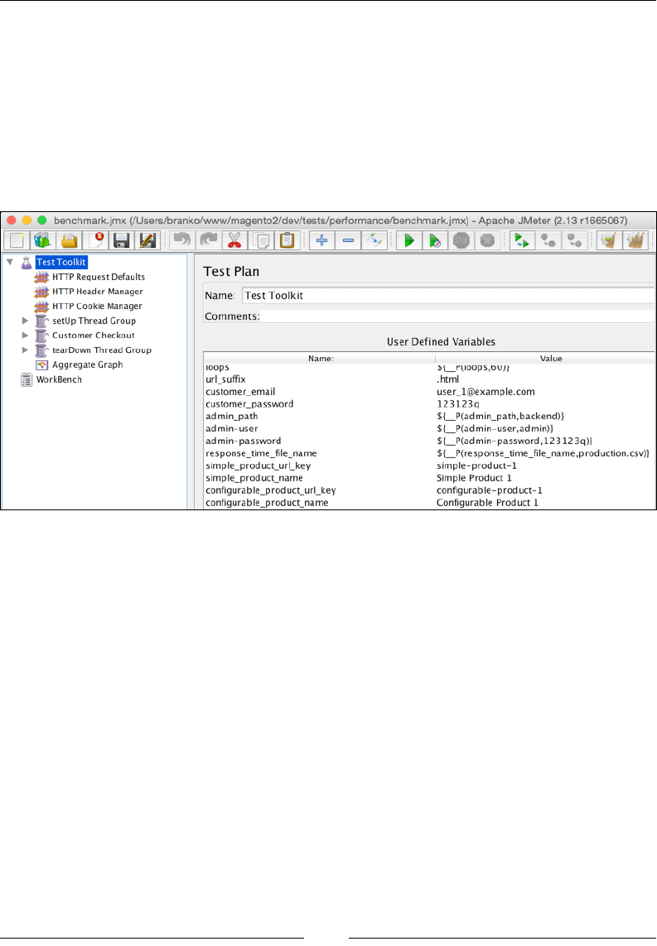Viewport: 657px width, 946px height.
Task: Close the test plan via the Close icon
Action: (x=95, y=240)
